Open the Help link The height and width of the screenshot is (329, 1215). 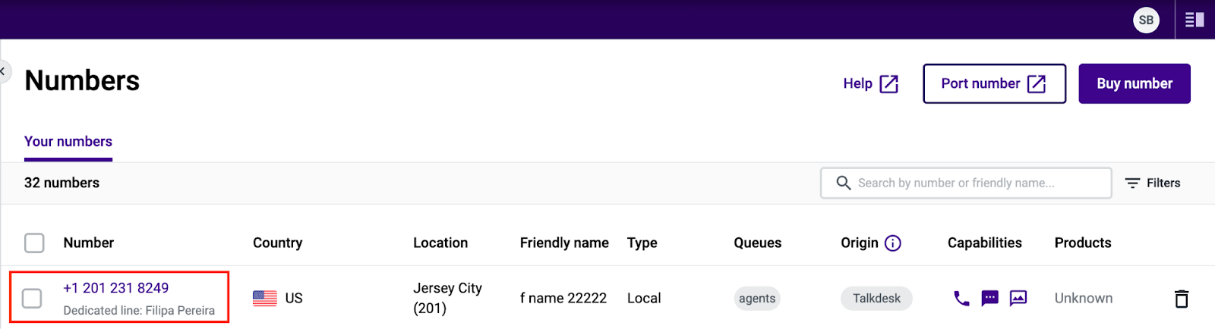point(871,83)
